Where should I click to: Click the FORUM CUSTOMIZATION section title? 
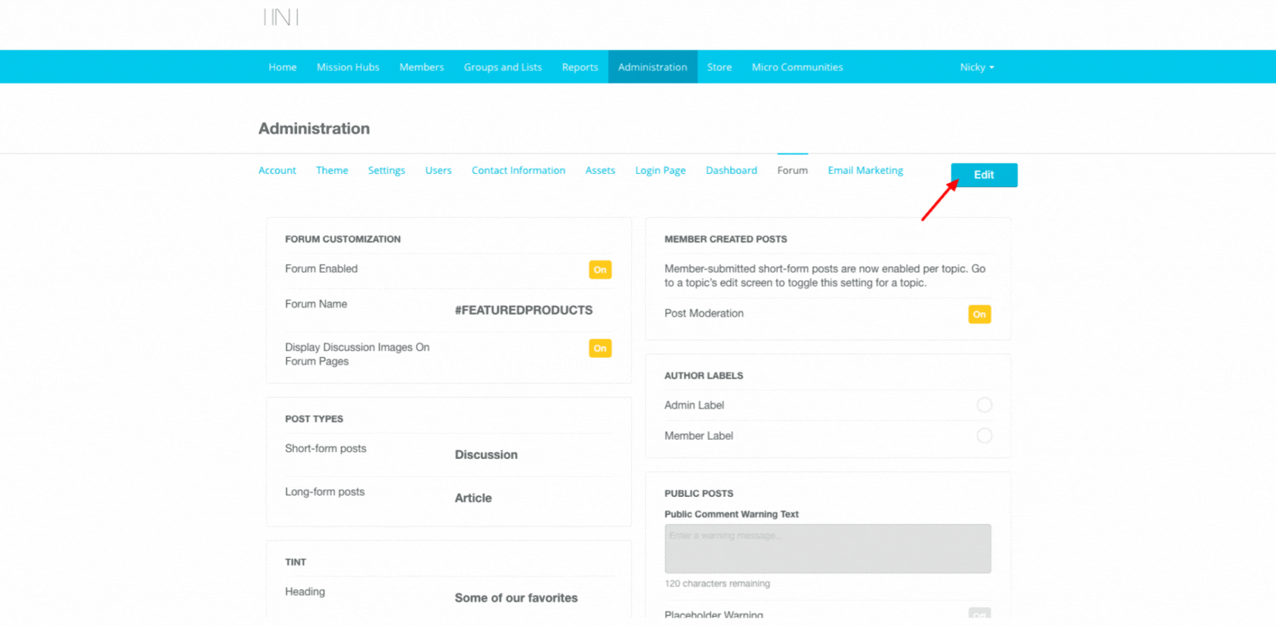pyautogui.click(x=343, y=239)
